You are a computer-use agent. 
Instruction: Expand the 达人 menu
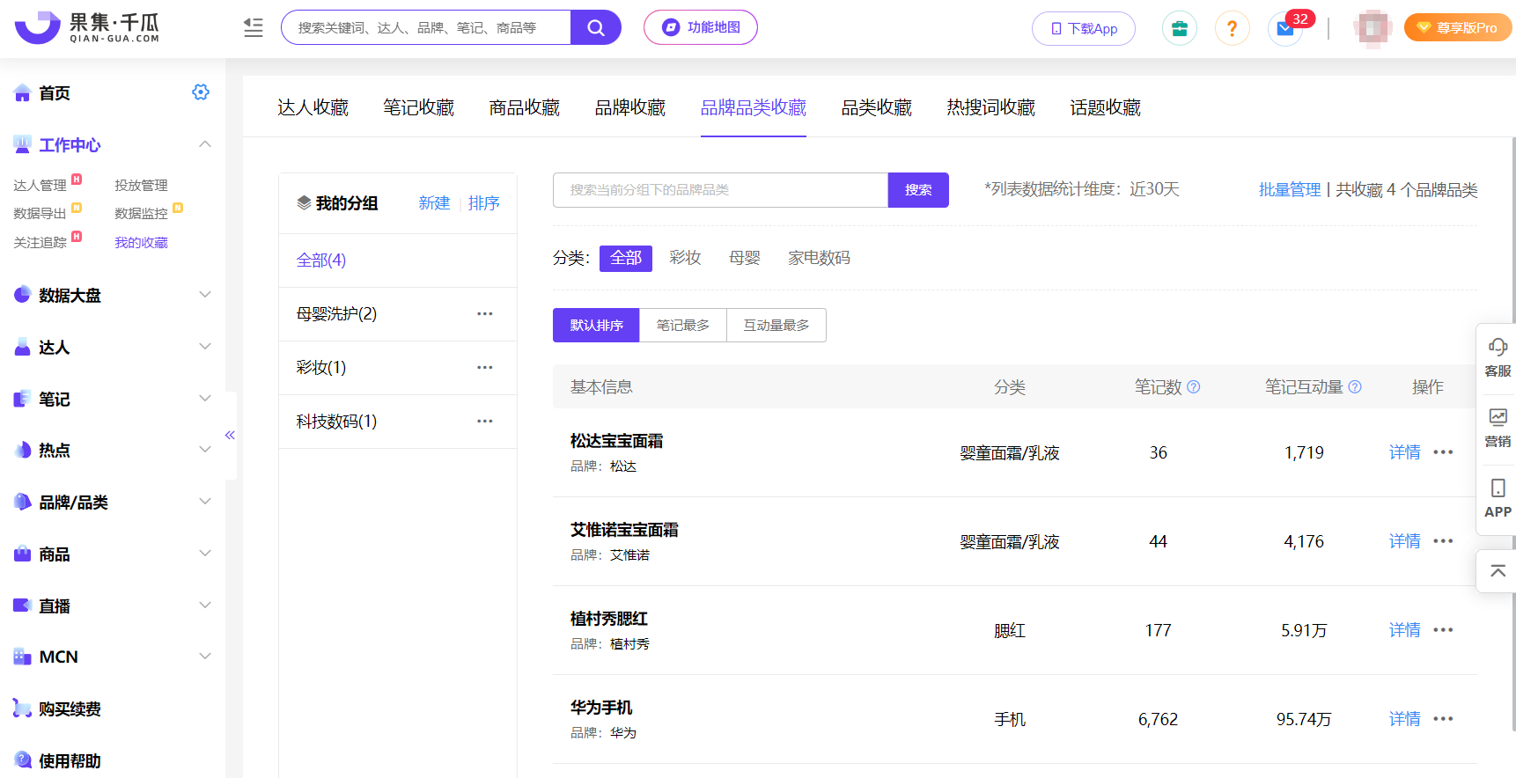pos(205,347)
